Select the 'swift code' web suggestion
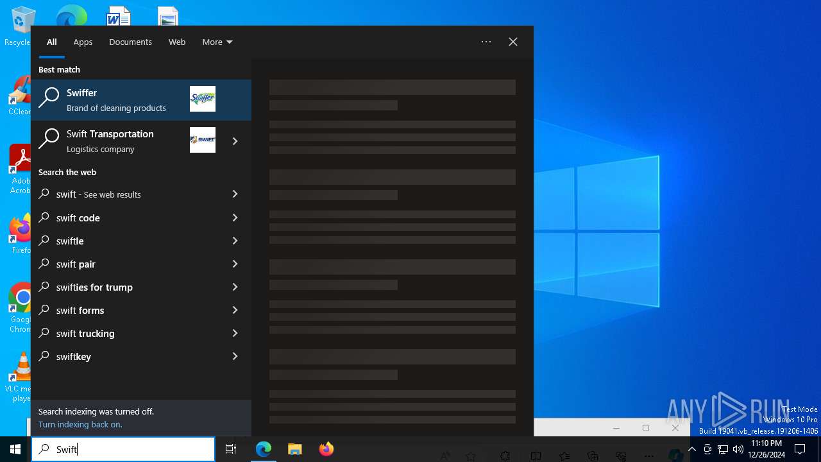This screenshot has height=462, width=821. [125, 218]
